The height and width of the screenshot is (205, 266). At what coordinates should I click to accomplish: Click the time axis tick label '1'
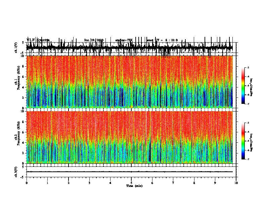(47, 183)
